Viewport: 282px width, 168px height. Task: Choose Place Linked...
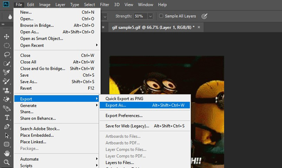pos(57,142)
